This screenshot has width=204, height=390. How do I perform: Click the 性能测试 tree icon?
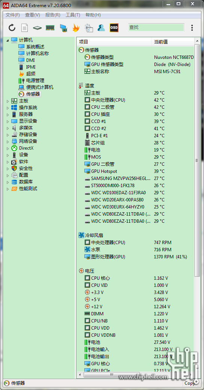[x=14, y=189]
